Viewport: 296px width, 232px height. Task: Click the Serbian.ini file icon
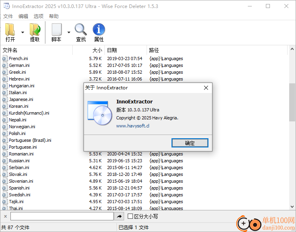tap(5, 167)
